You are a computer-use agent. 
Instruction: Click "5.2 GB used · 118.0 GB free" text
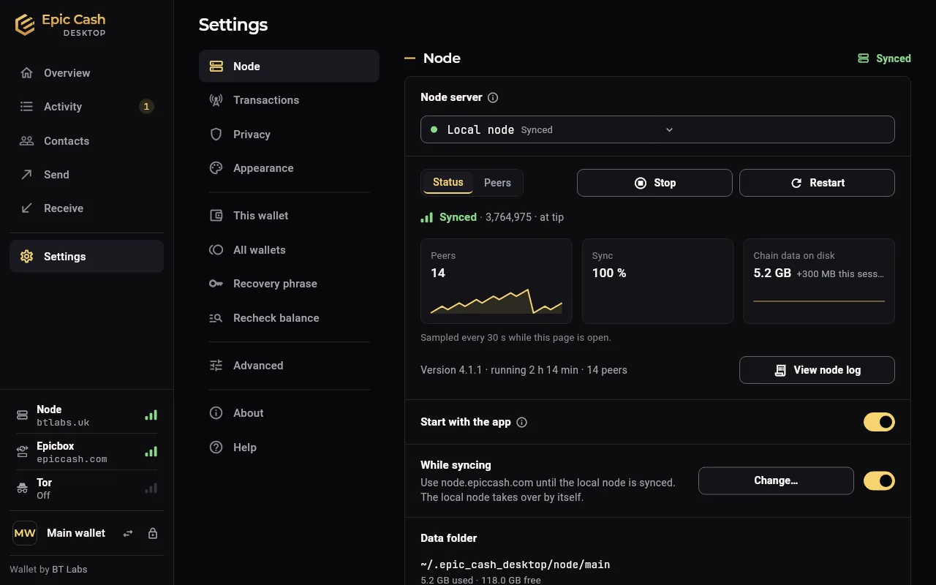point(480,580)
